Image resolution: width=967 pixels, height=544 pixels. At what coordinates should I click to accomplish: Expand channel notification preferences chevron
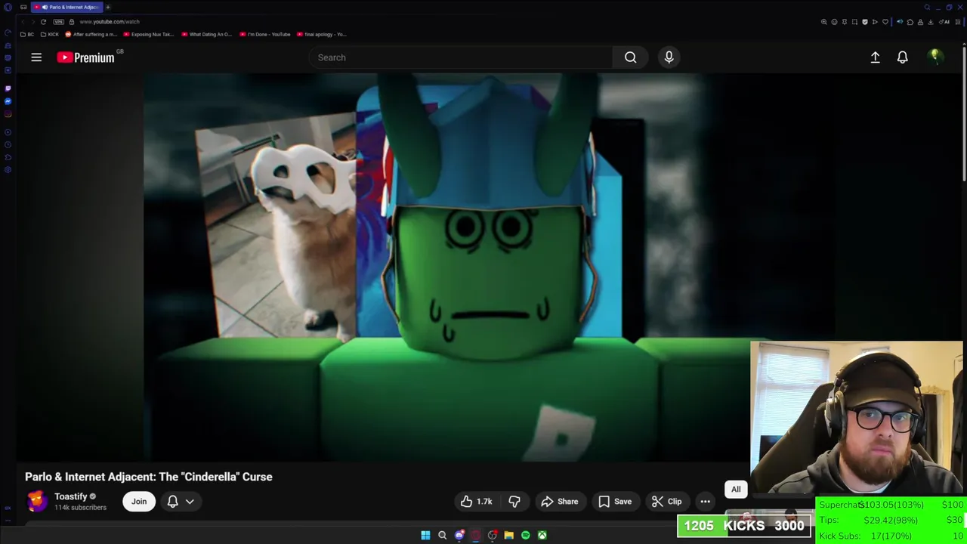[190, 502]
